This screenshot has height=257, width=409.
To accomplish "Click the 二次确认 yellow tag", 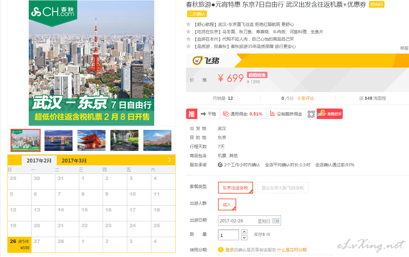I will click(x=197, y=14).
